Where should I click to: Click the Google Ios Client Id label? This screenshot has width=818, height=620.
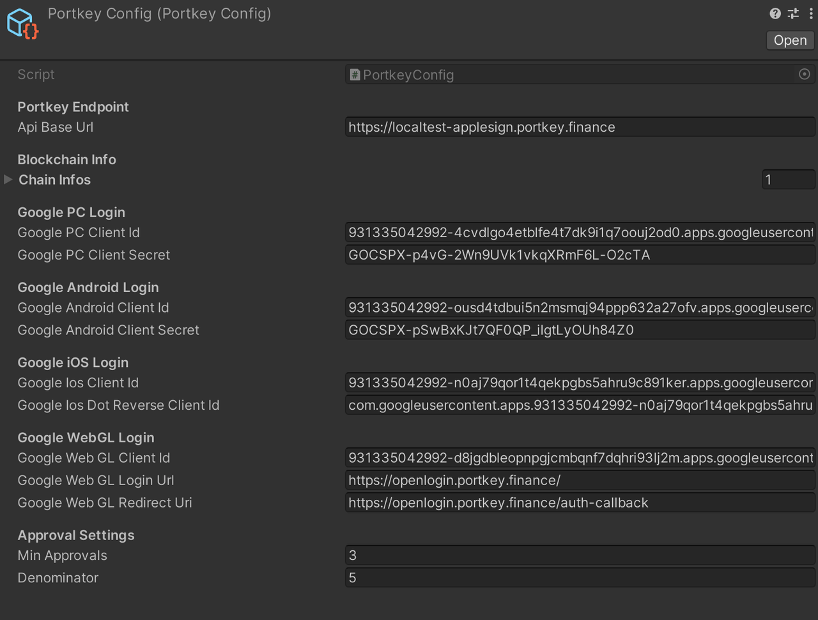tap(78, 382)
